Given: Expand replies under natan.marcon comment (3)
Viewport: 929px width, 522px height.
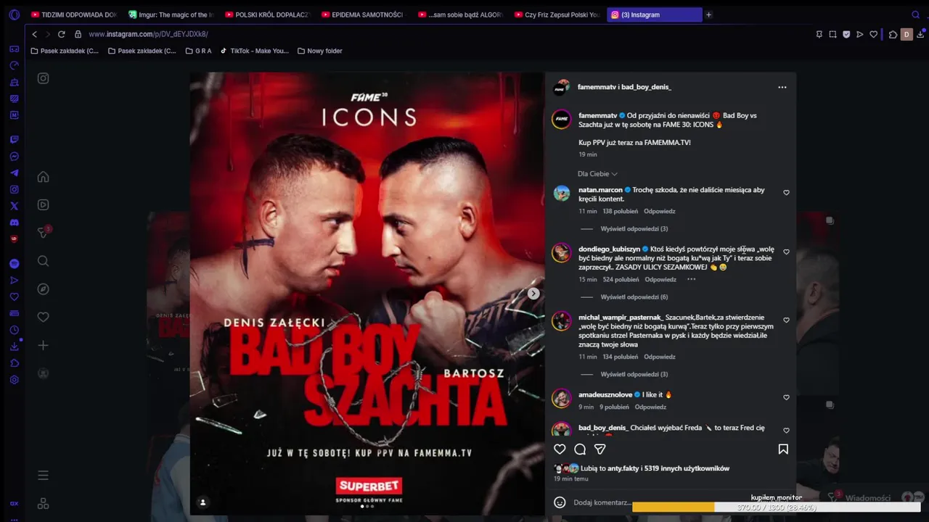Looking at the screenshot, I should click(x=634, y=229).
